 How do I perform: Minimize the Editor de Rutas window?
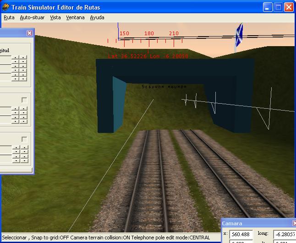pyautogui.click(x=268, y=7)
